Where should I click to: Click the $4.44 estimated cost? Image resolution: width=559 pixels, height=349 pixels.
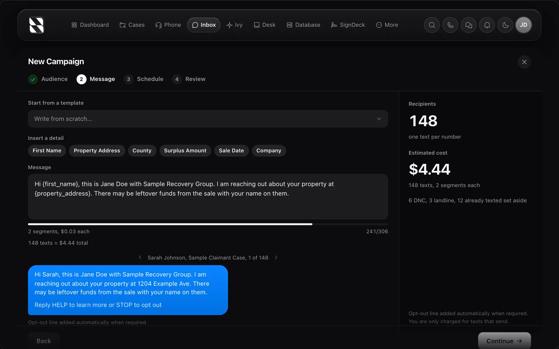click(430, 169)
